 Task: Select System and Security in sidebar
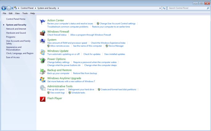(x=16, y=25)
